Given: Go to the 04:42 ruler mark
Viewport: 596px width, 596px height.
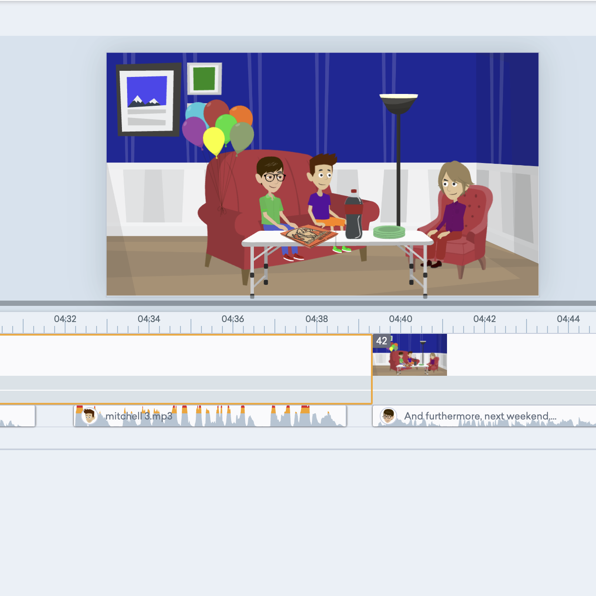Looking at the screenshot, I should (x=485, y=319).
